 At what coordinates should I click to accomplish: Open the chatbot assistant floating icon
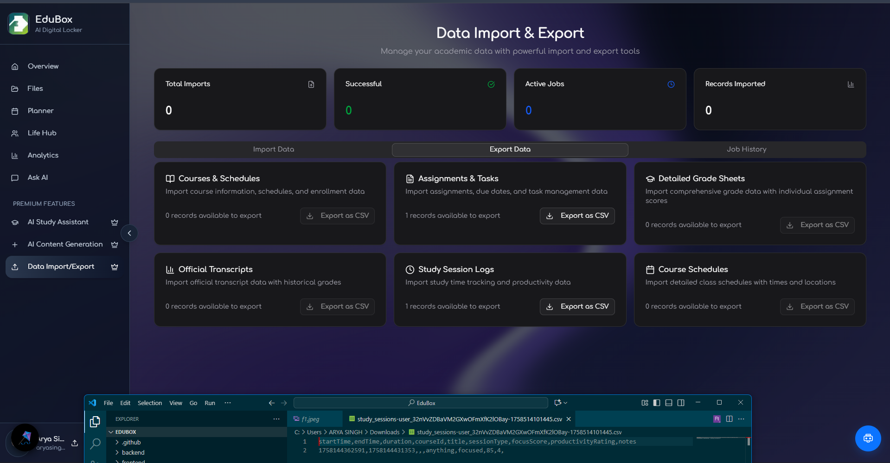click(x=868, y=438)
